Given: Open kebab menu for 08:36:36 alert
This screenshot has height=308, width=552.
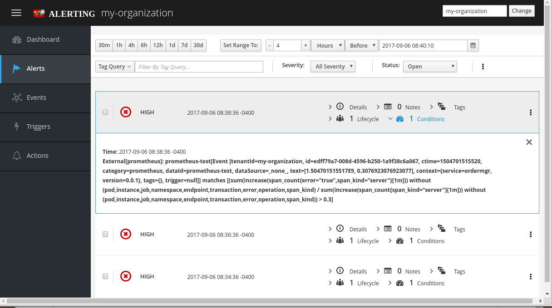Looking at the screenshot, I should 531,235.
